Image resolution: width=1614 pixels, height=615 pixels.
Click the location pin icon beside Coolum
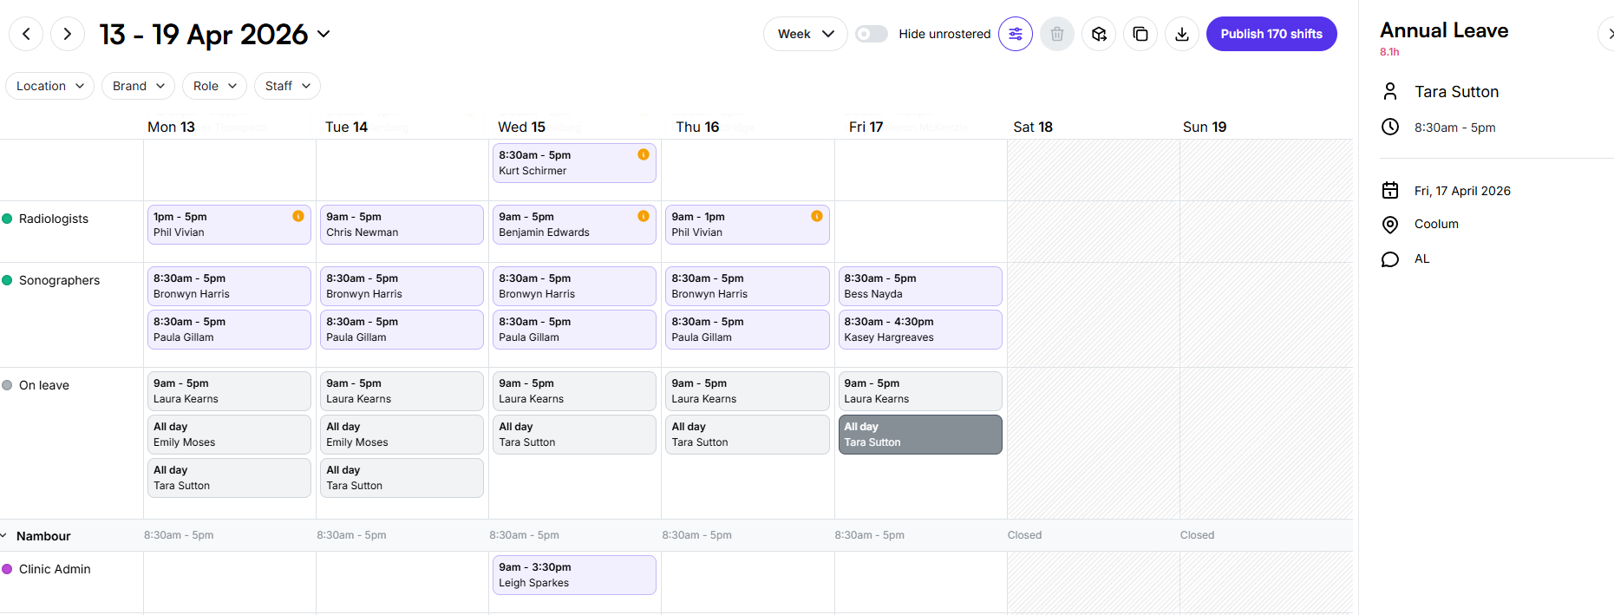(x=1390, y=225)
